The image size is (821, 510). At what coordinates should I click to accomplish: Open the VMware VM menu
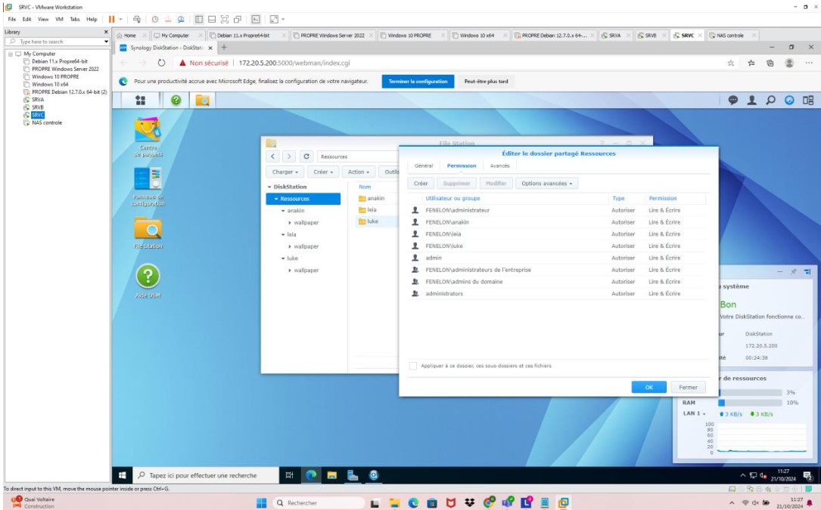(x=59, y=20)
